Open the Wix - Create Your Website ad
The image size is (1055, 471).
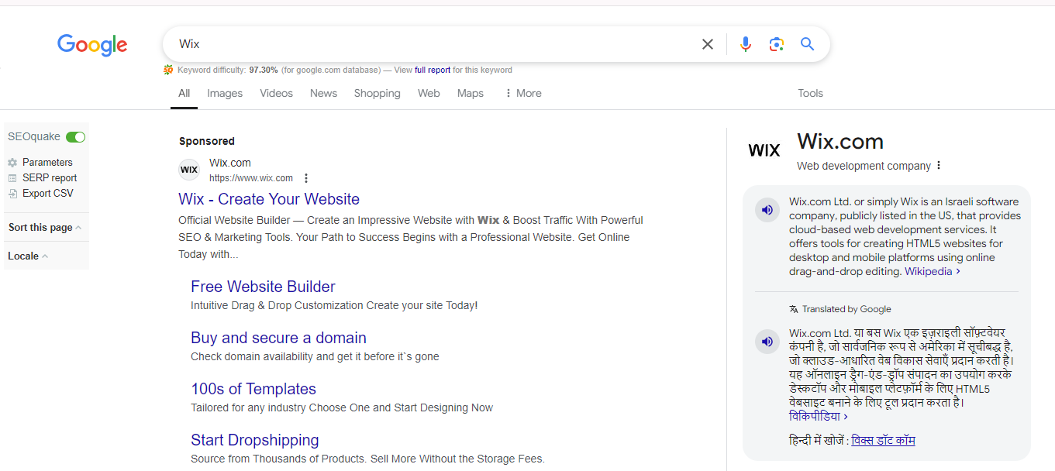point(269,199)
